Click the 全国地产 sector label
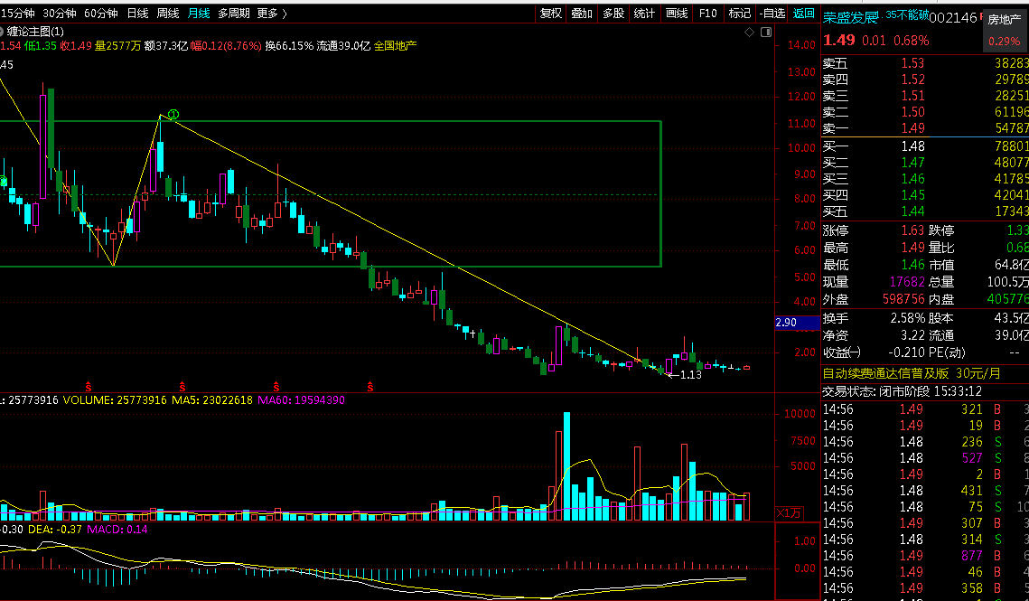This screenshot has width=1029, height=601. 395,46
